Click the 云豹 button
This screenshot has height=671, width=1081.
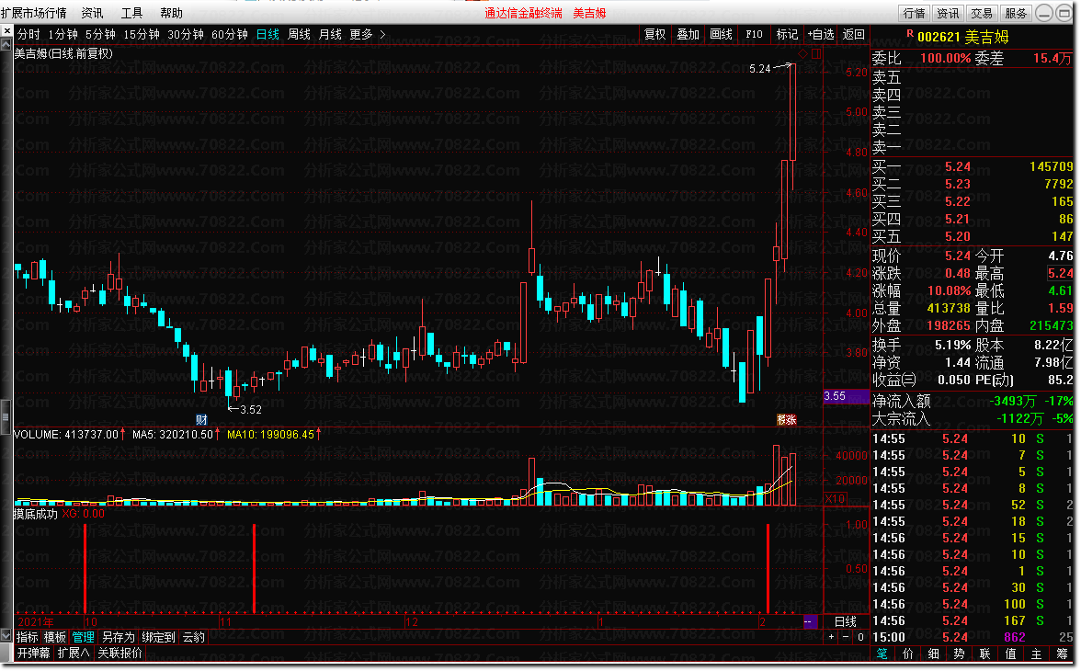(x=194, y=637)
